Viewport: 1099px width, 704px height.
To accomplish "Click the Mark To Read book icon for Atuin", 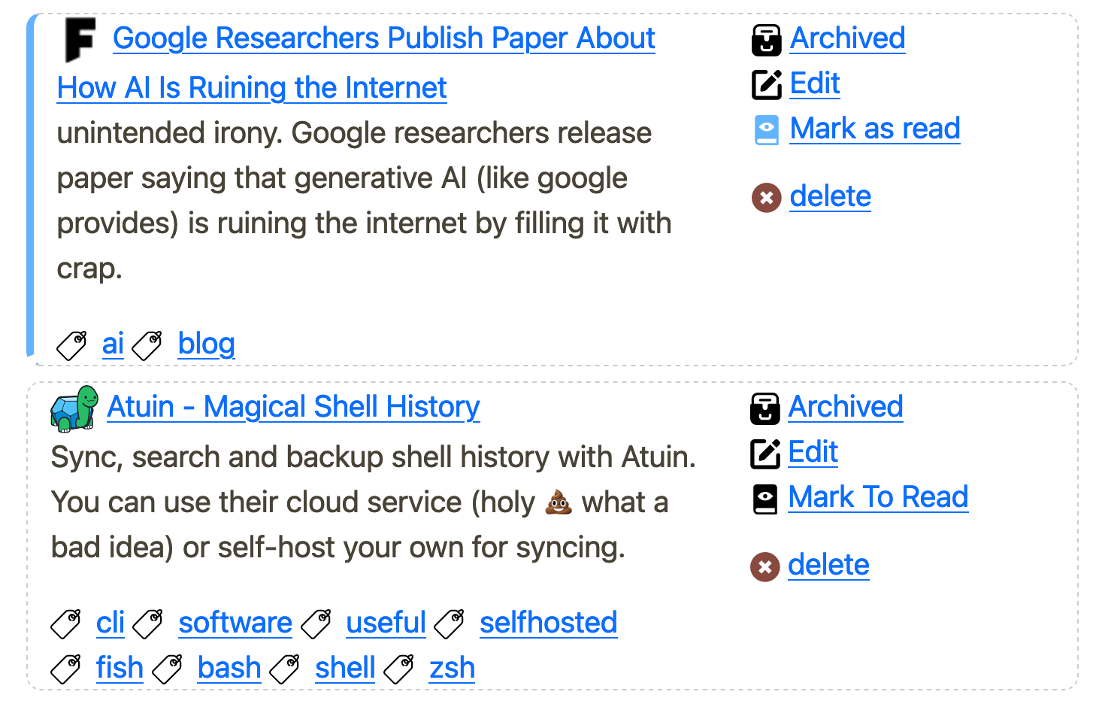I will click(764, 499).
